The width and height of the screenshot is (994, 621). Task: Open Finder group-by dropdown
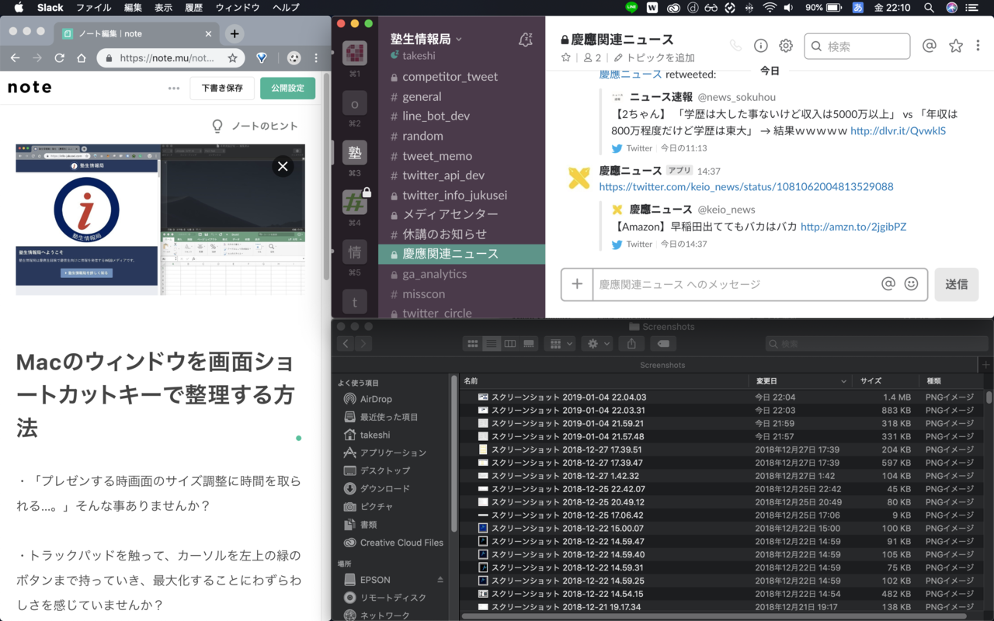click(559, 344)
